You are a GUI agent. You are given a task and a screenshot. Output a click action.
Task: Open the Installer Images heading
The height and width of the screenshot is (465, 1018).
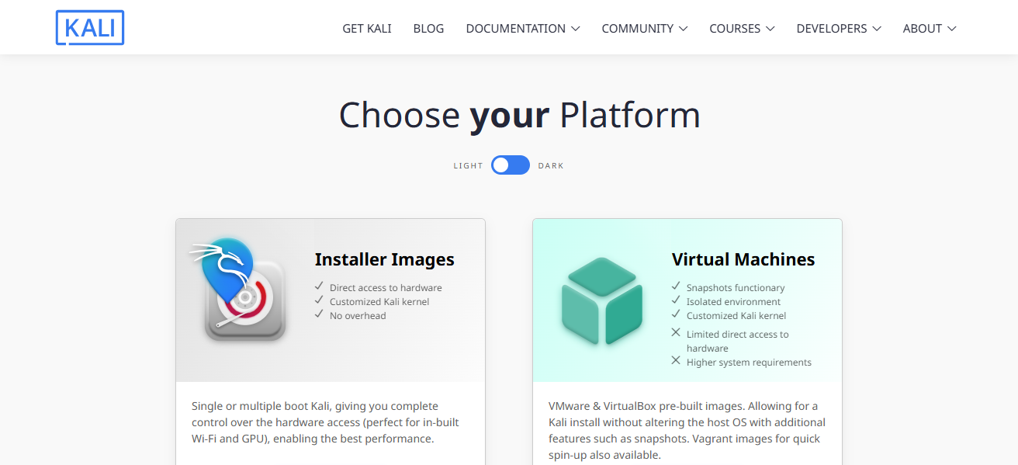click(385, 259)
